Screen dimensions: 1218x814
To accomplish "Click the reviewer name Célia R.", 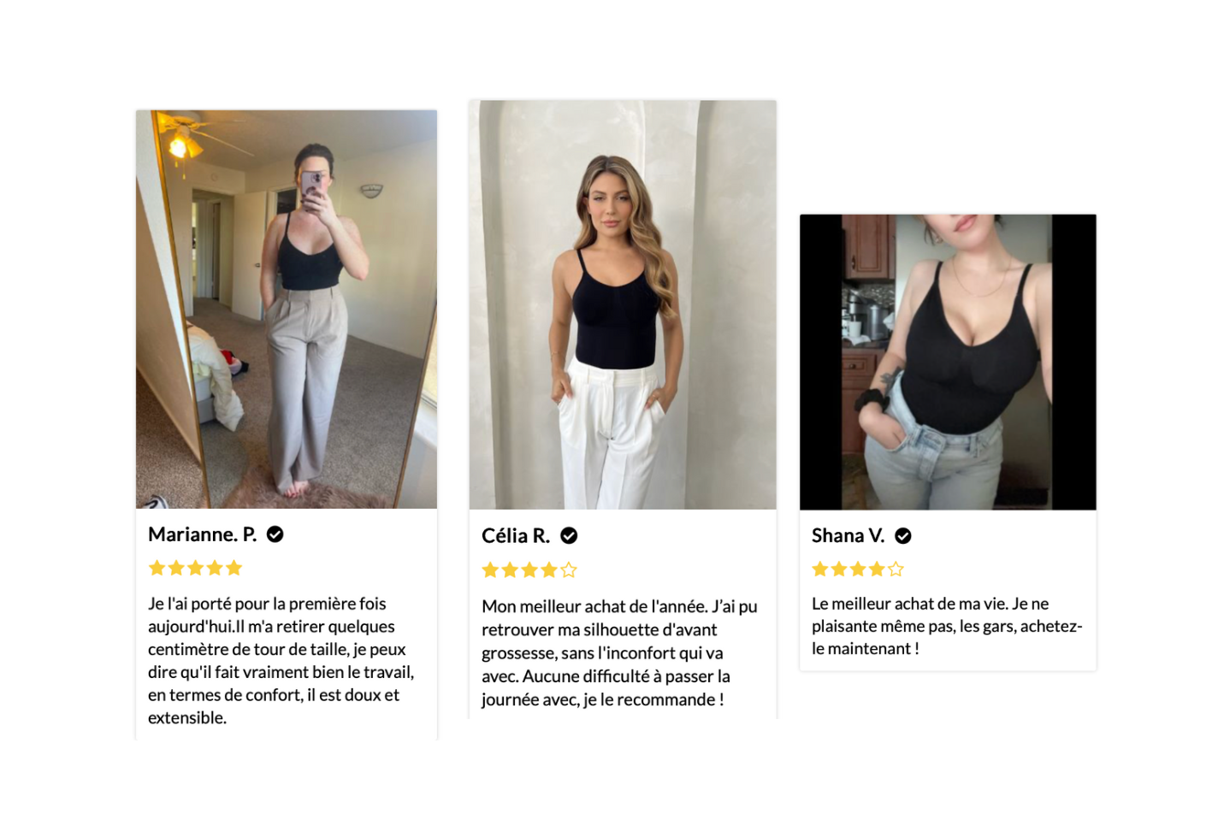I will click(516, 536).
